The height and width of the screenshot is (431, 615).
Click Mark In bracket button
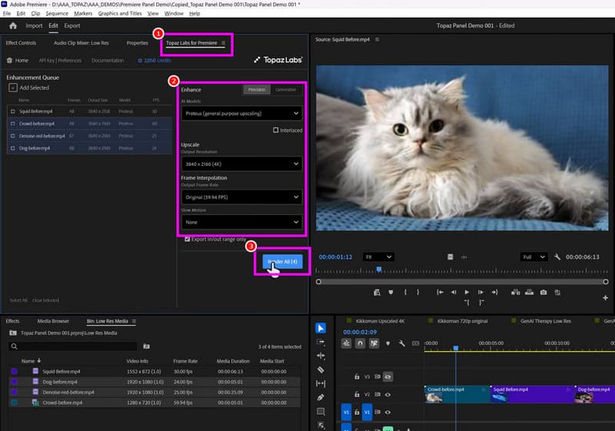pyautogui.click(x=405, y=292)
